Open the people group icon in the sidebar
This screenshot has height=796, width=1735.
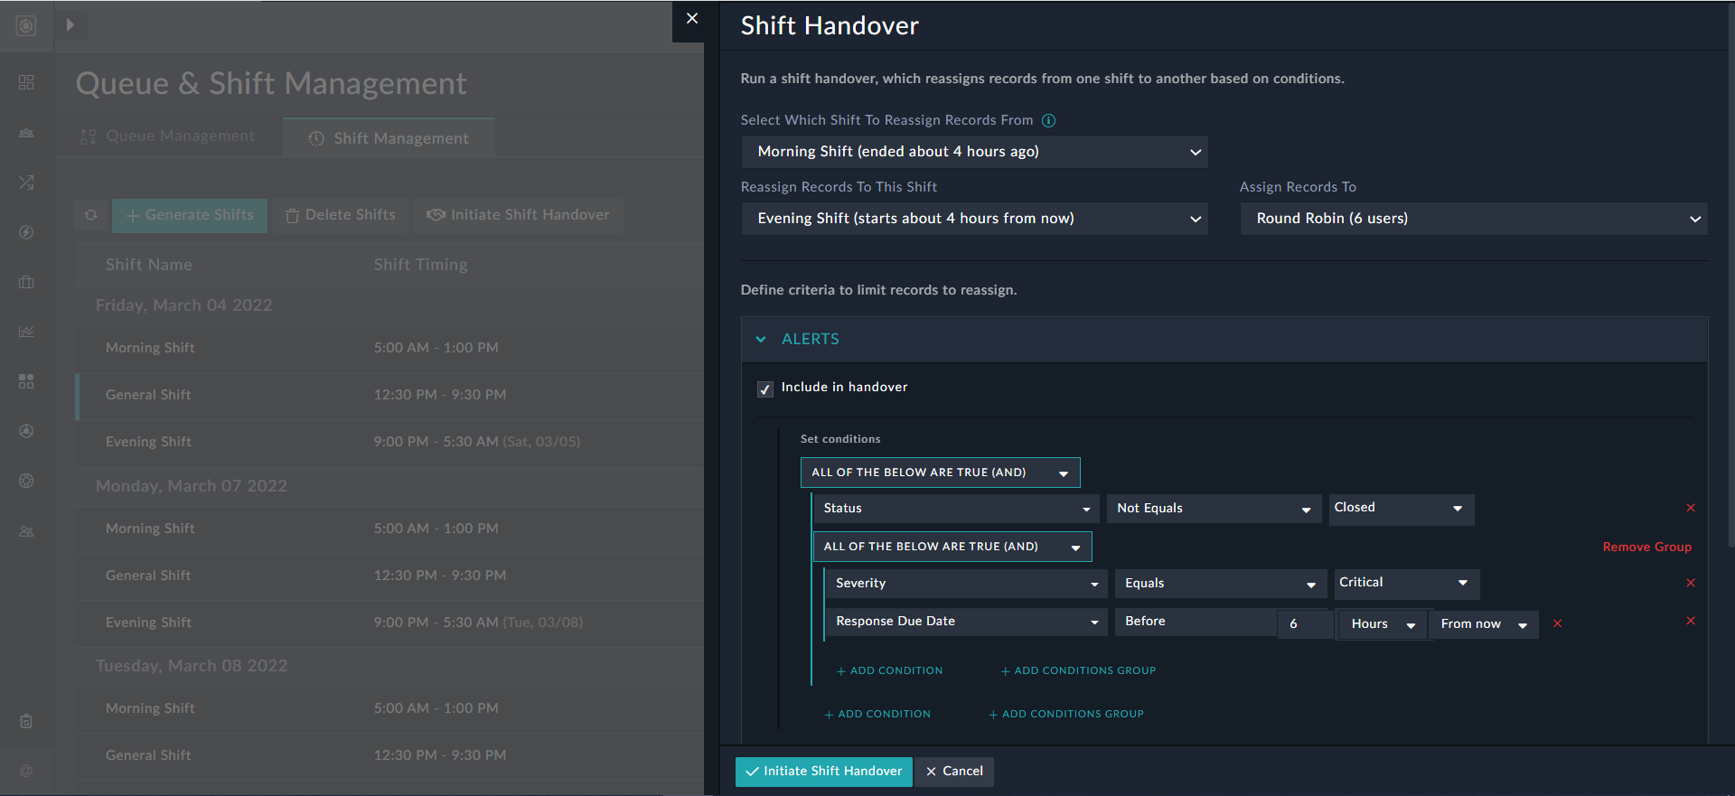tap(26, 133)
